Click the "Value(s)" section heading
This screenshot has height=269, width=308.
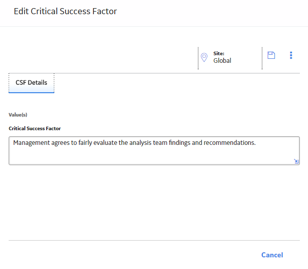[x=18, y=114]
